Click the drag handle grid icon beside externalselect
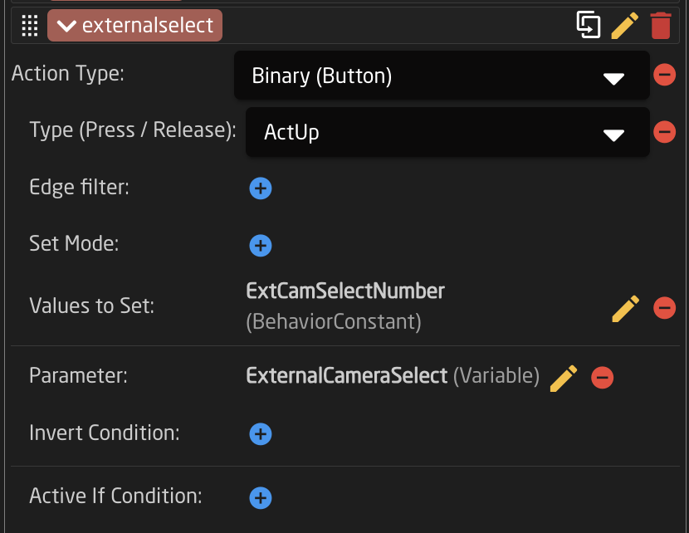 (x=30, y=26)
